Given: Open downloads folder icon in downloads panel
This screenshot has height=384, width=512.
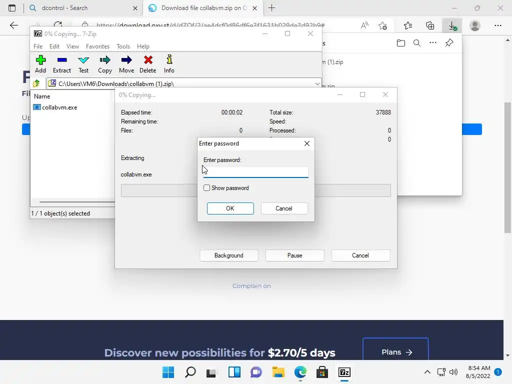Looking at the screenshot, I should click(401, 43).
